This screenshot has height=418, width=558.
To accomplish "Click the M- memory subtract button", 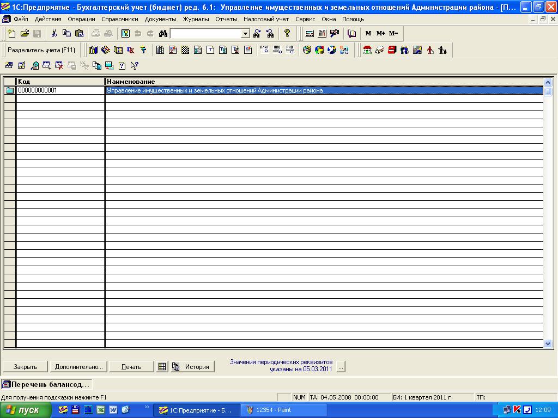I will (x=393, y=33).
